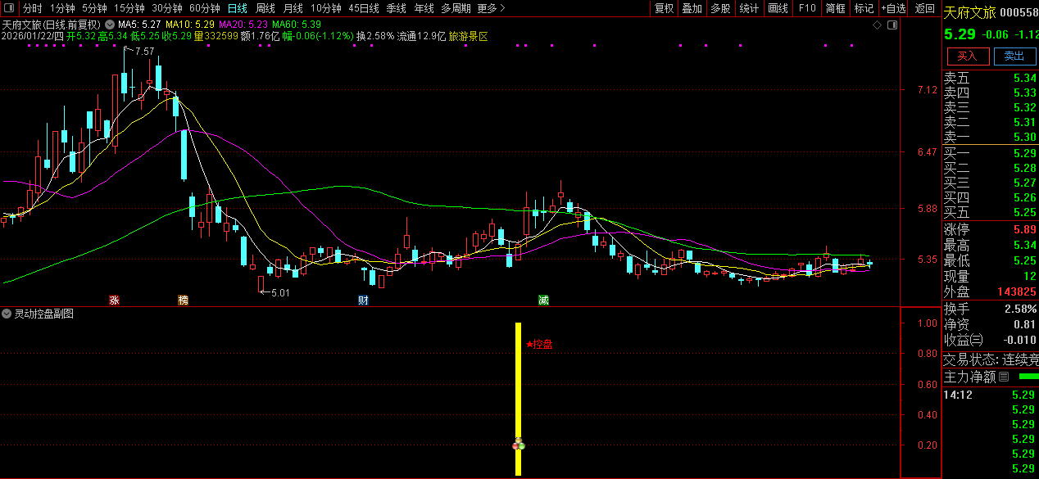Click the square panel icon beside the diamond

tap(892, 25)
